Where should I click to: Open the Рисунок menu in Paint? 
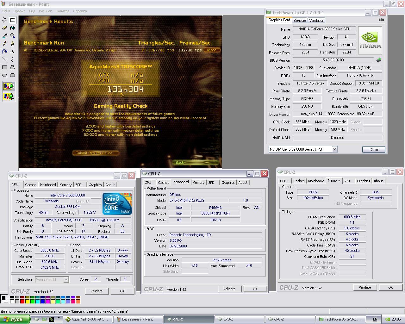(45, 11)
